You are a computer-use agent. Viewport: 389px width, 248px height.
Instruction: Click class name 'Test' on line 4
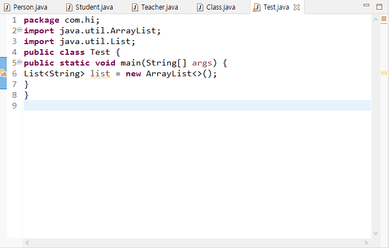coord(100,52)
